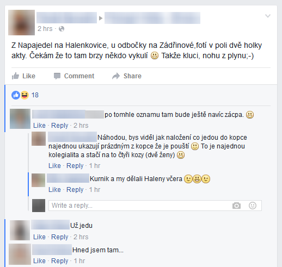Reply to the 'Náhodou, bys viděl' comment
282x267 pixels.
[x=75, y=166]
